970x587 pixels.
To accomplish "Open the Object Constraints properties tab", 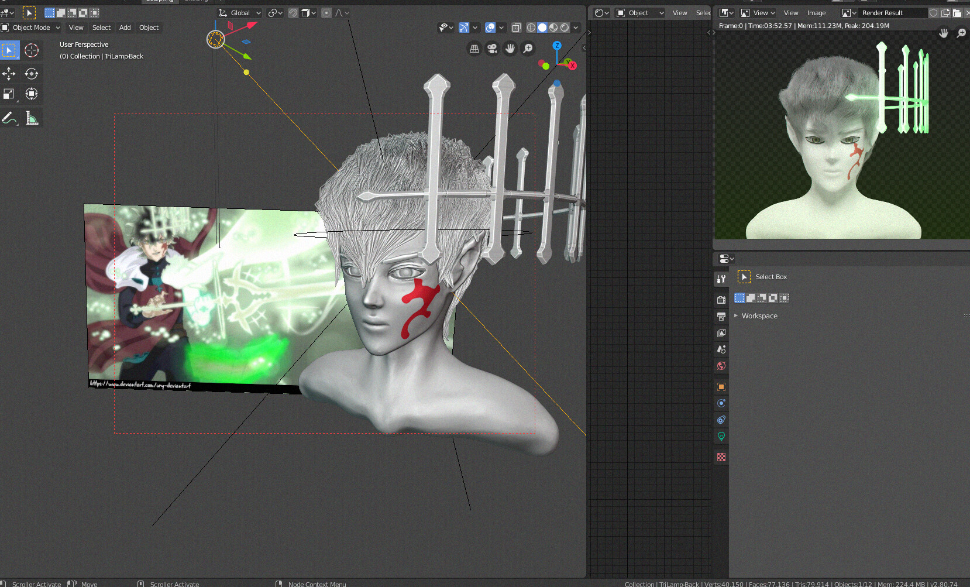I will click(721, 420).
